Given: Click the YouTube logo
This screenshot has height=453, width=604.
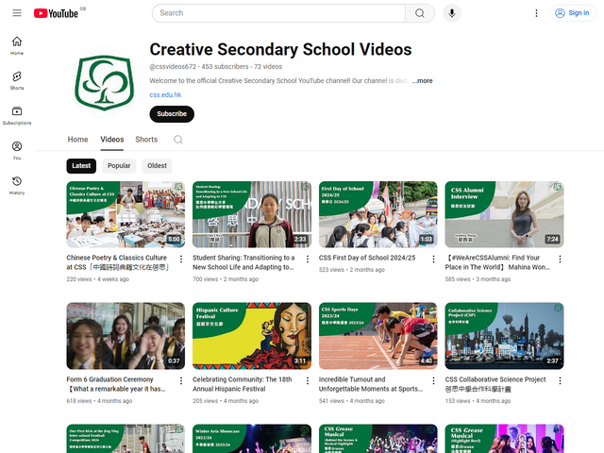Looking at the screenshot, I should tap(56, 13).
